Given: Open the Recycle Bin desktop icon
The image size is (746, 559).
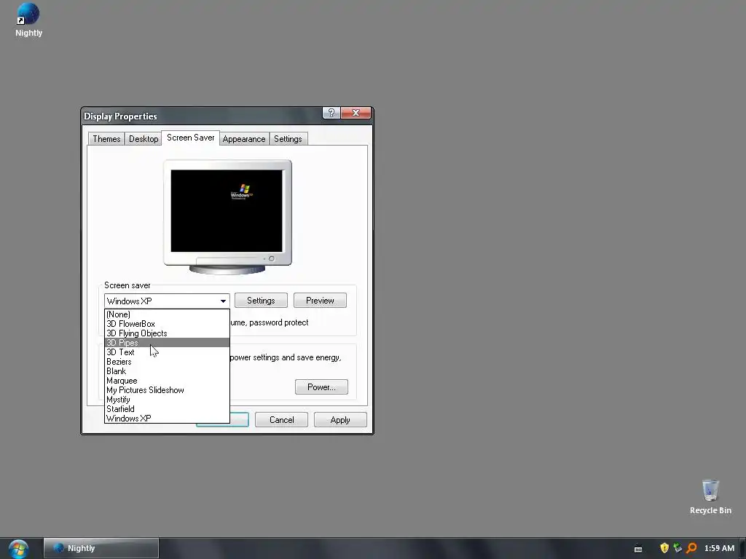Looking at the screenshot, I should click(710, 496).
